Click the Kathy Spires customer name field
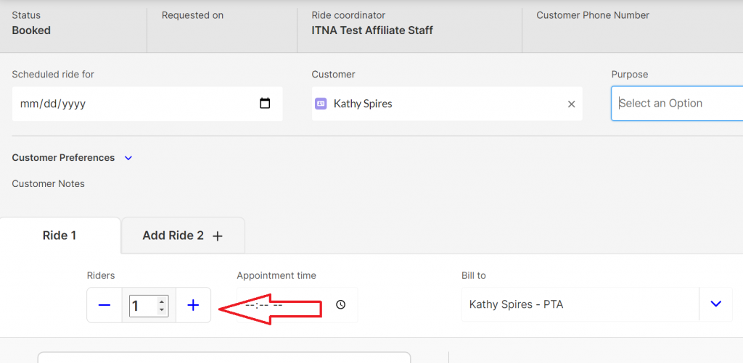743x363 pixels. (435, 104)
